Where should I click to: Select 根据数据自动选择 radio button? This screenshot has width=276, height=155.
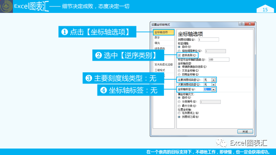coord(179,67)
